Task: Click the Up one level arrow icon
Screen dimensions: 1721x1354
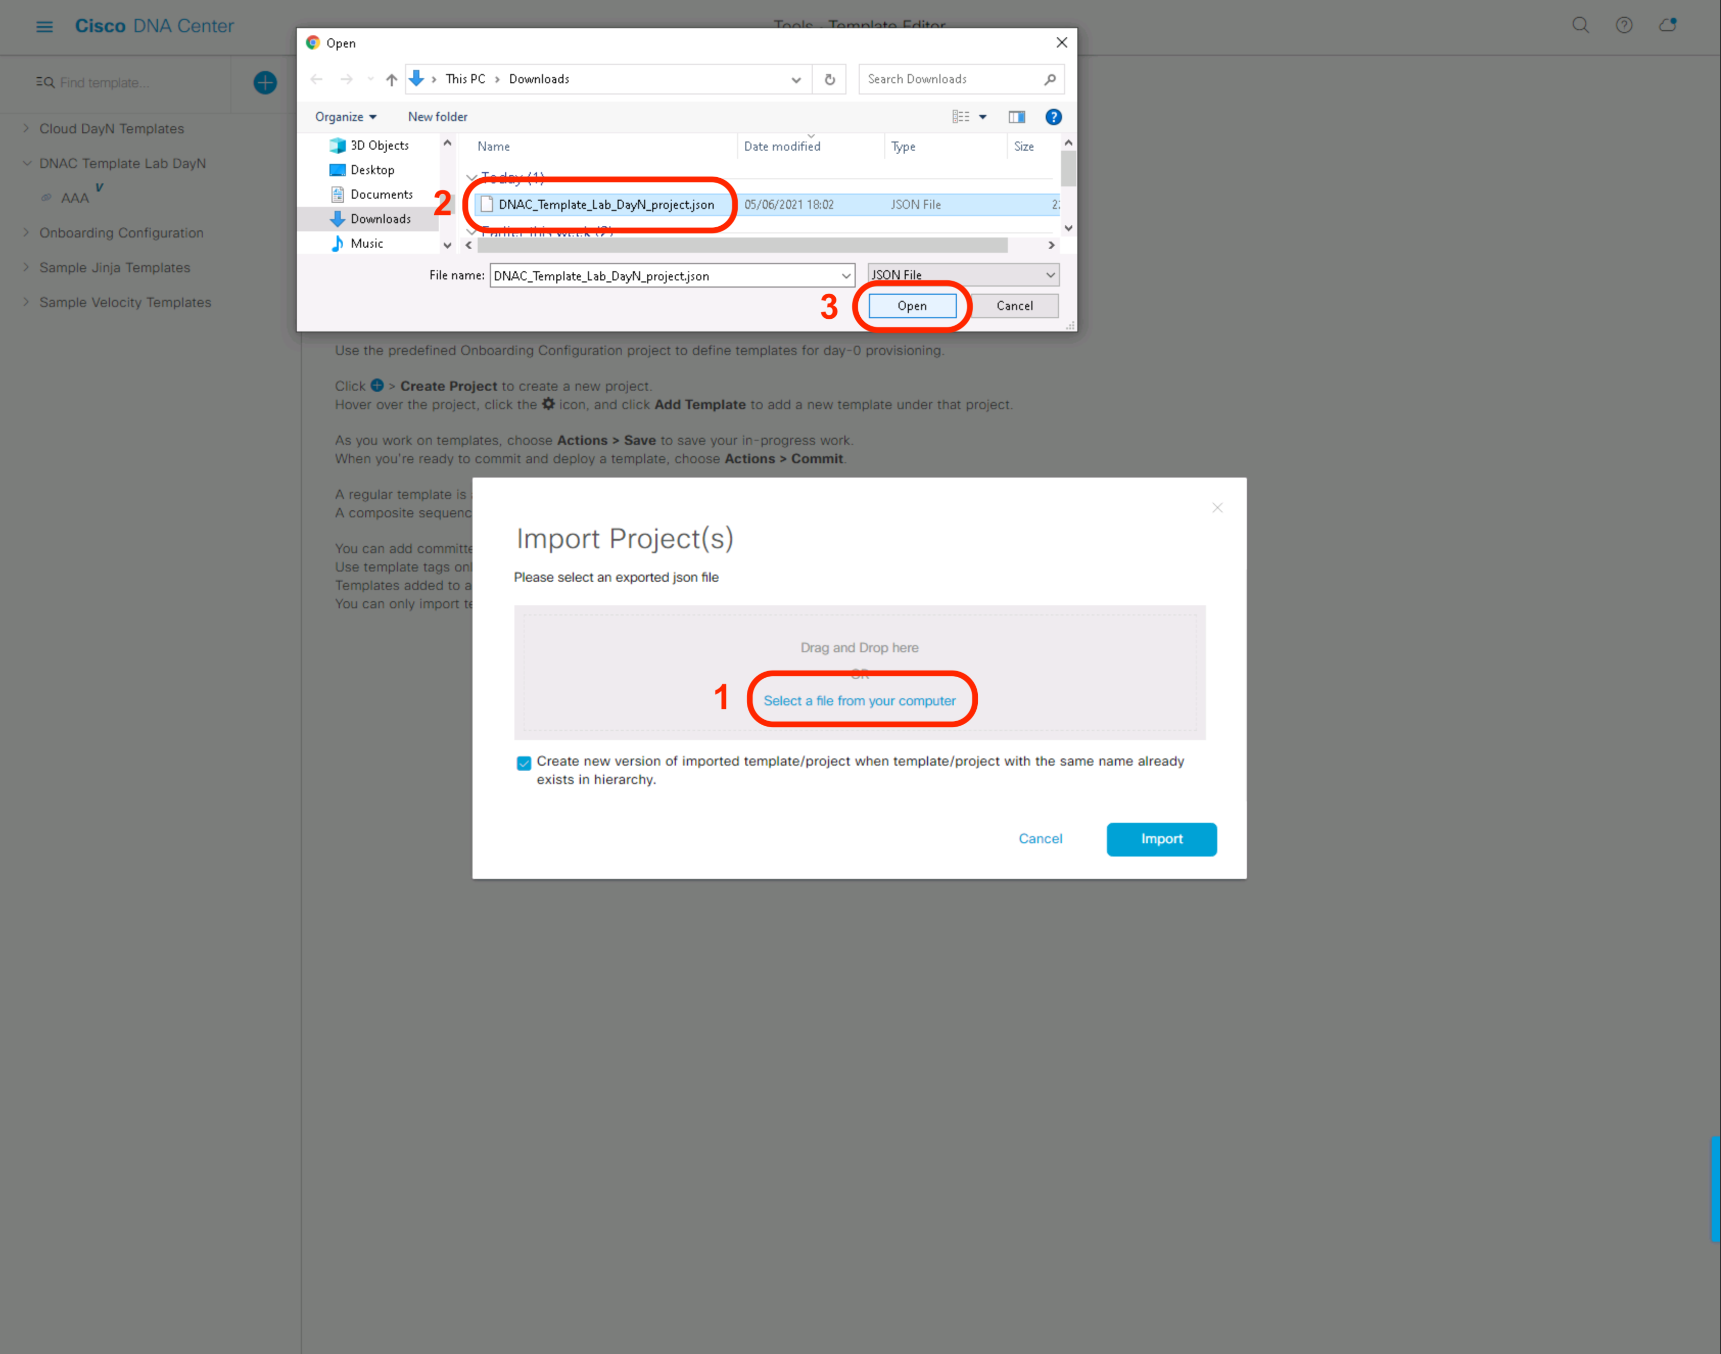Action: tap(392, 79)
